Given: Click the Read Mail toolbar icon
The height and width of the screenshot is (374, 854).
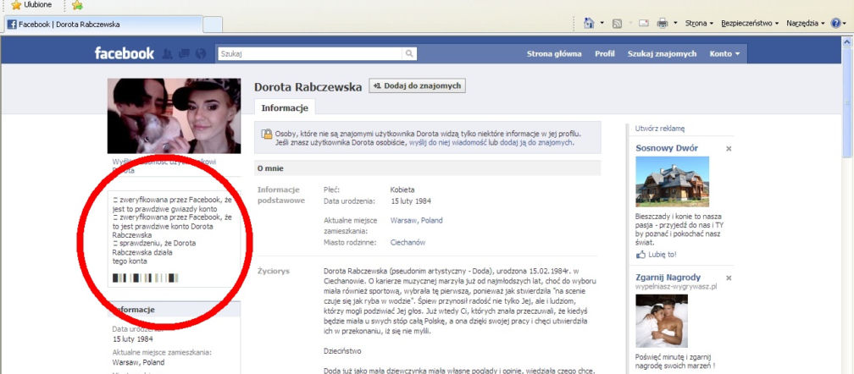Looking at the screenshot, I should (x=643, y=24).
